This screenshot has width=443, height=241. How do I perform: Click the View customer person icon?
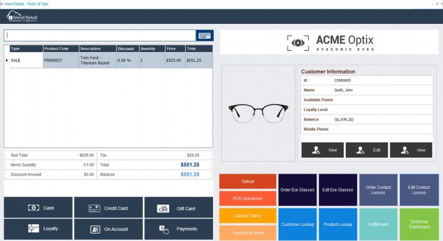click(405, 150)
